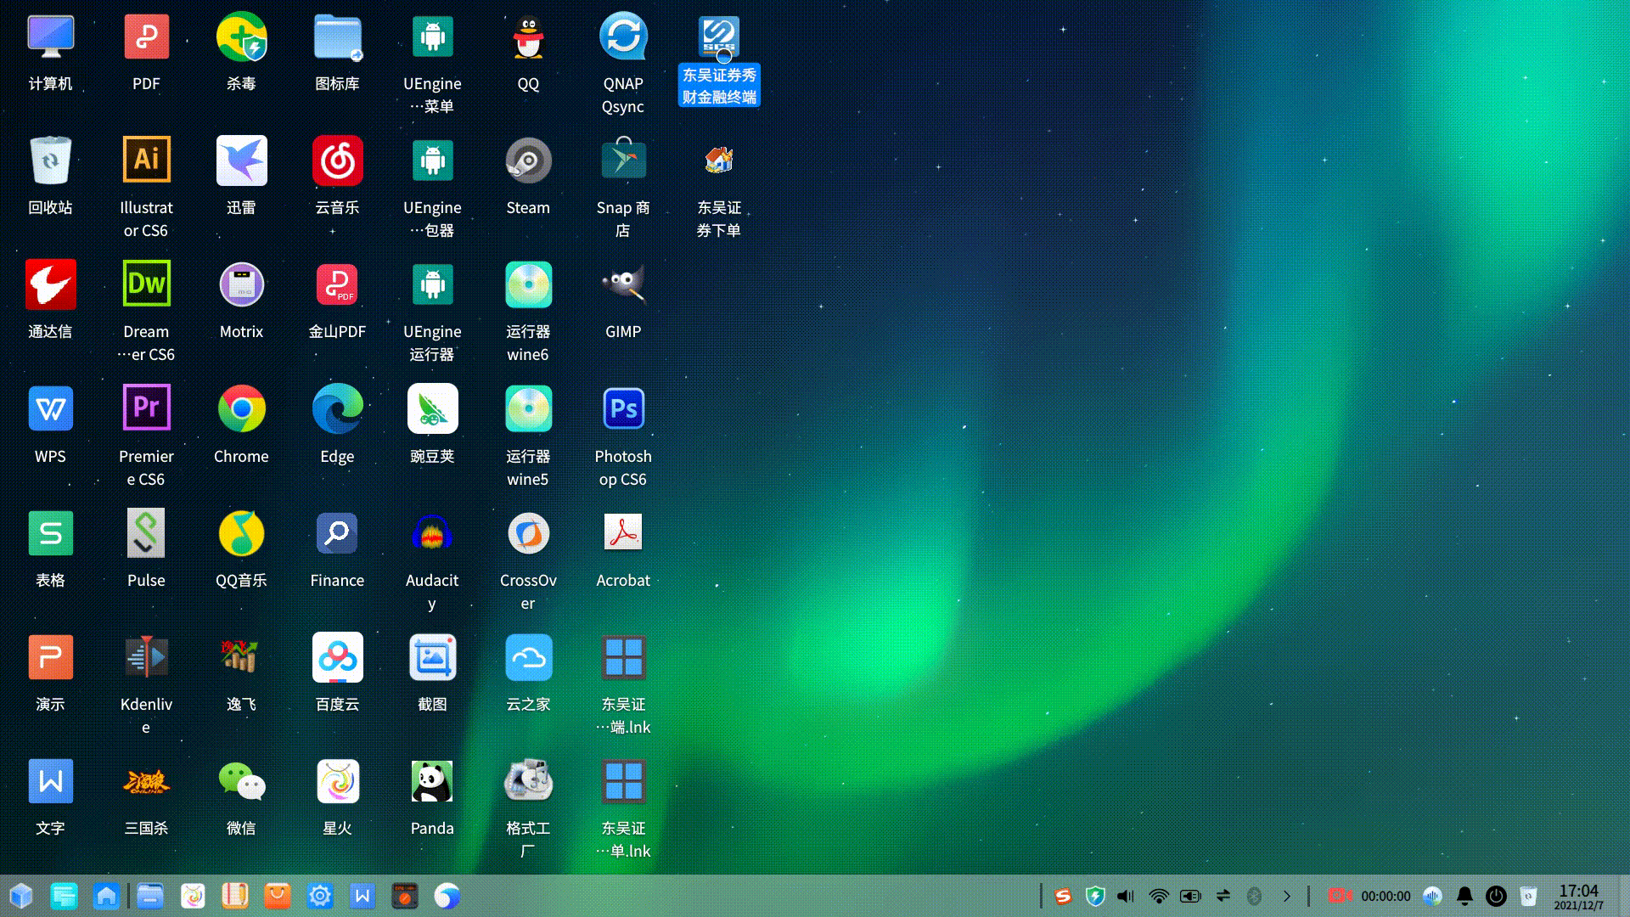The width and height of the screenshot is (1630, 917).
Task: Start Google Chrome
Action: point(241,408)
